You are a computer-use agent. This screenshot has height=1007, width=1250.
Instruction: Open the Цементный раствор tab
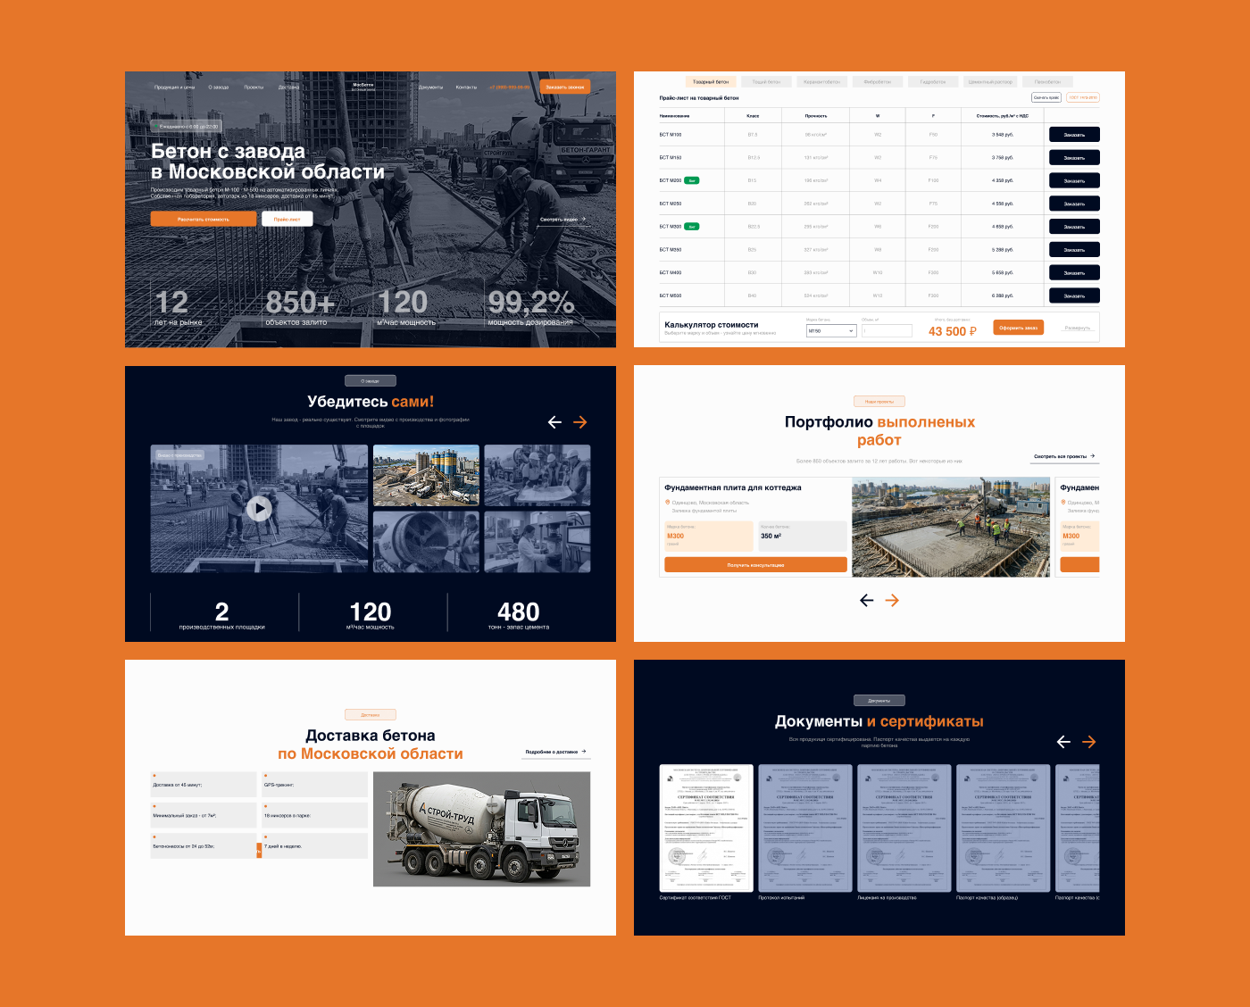(x=991, y=81)
